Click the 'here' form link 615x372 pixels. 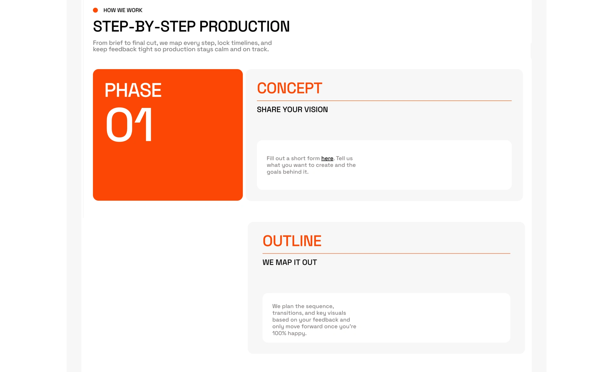pyautogui.click(x=327, y=158)
